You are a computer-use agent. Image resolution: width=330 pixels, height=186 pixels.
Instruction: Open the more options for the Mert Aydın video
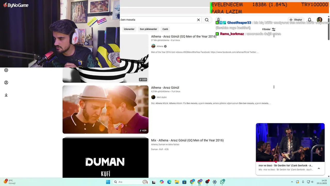[274, 87]
